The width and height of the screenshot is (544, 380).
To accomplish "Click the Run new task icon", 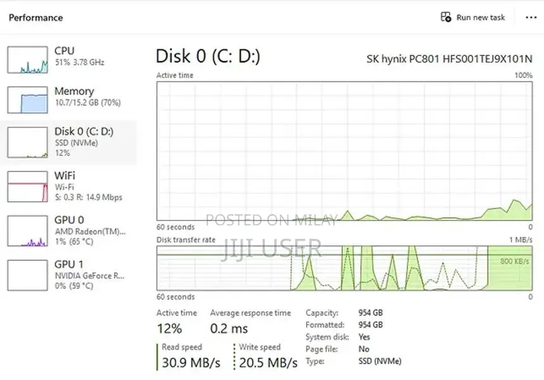I will tap(445, 17).
